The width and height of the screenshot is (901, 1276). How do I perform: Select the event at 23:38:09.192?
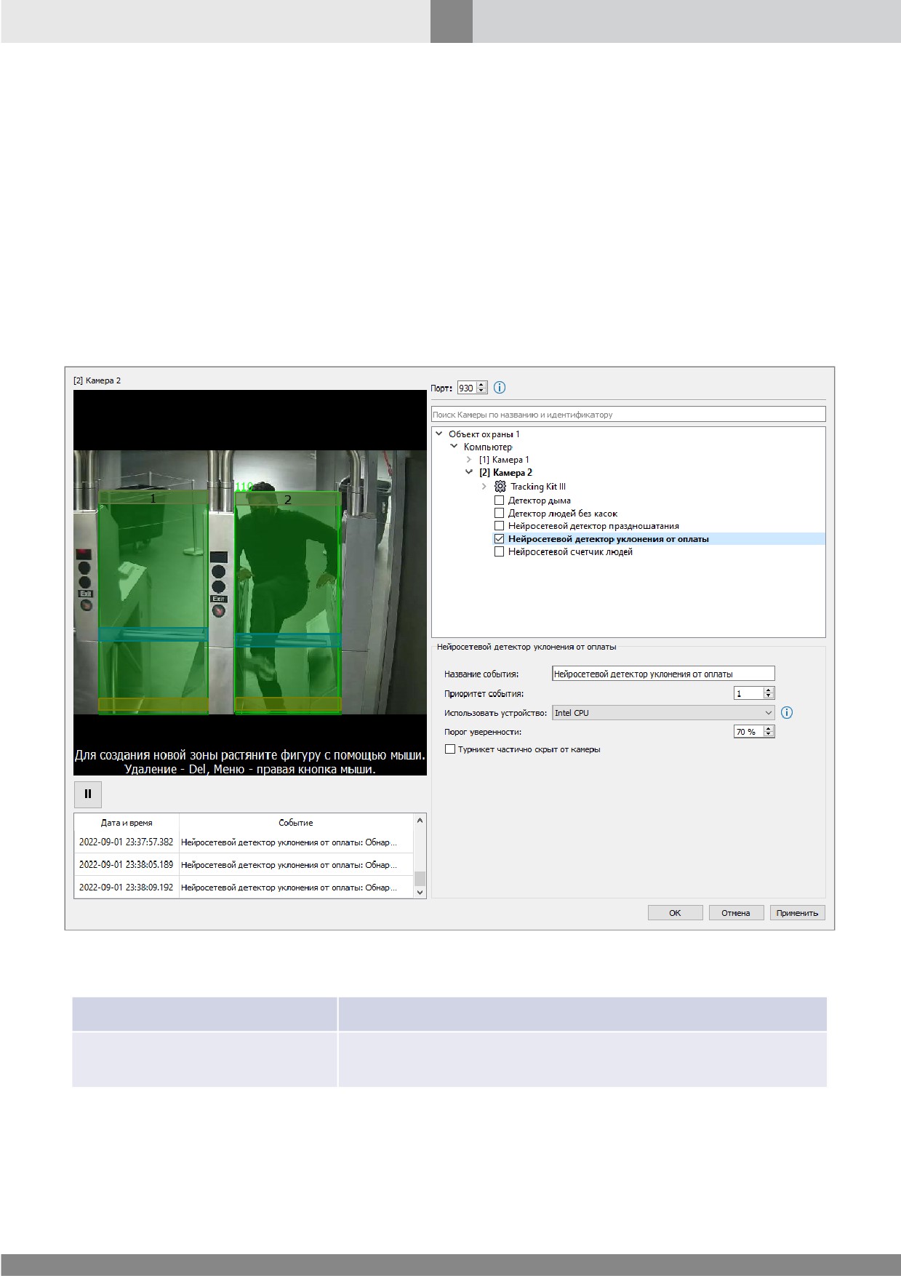coord(244,887)
